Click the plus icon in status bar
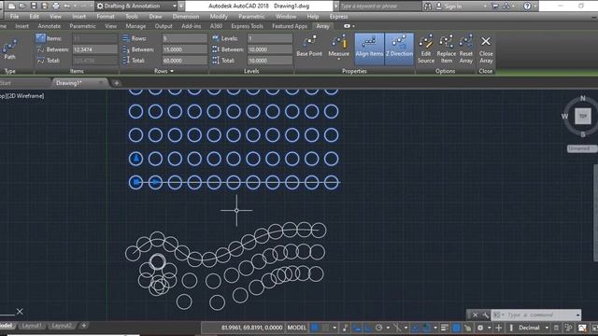 tap(498, 328)
